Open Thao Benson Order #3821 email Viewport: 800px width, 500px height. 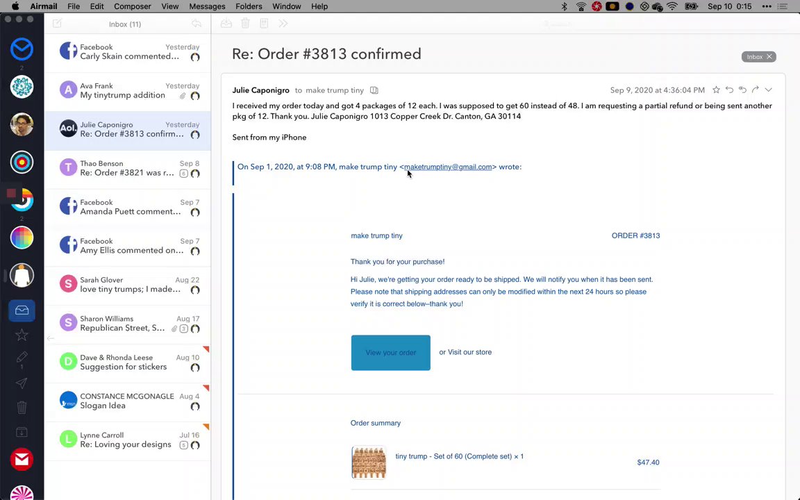click(128, 168)
